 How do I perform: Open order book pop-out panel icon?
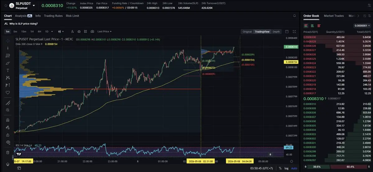point(364,16)
